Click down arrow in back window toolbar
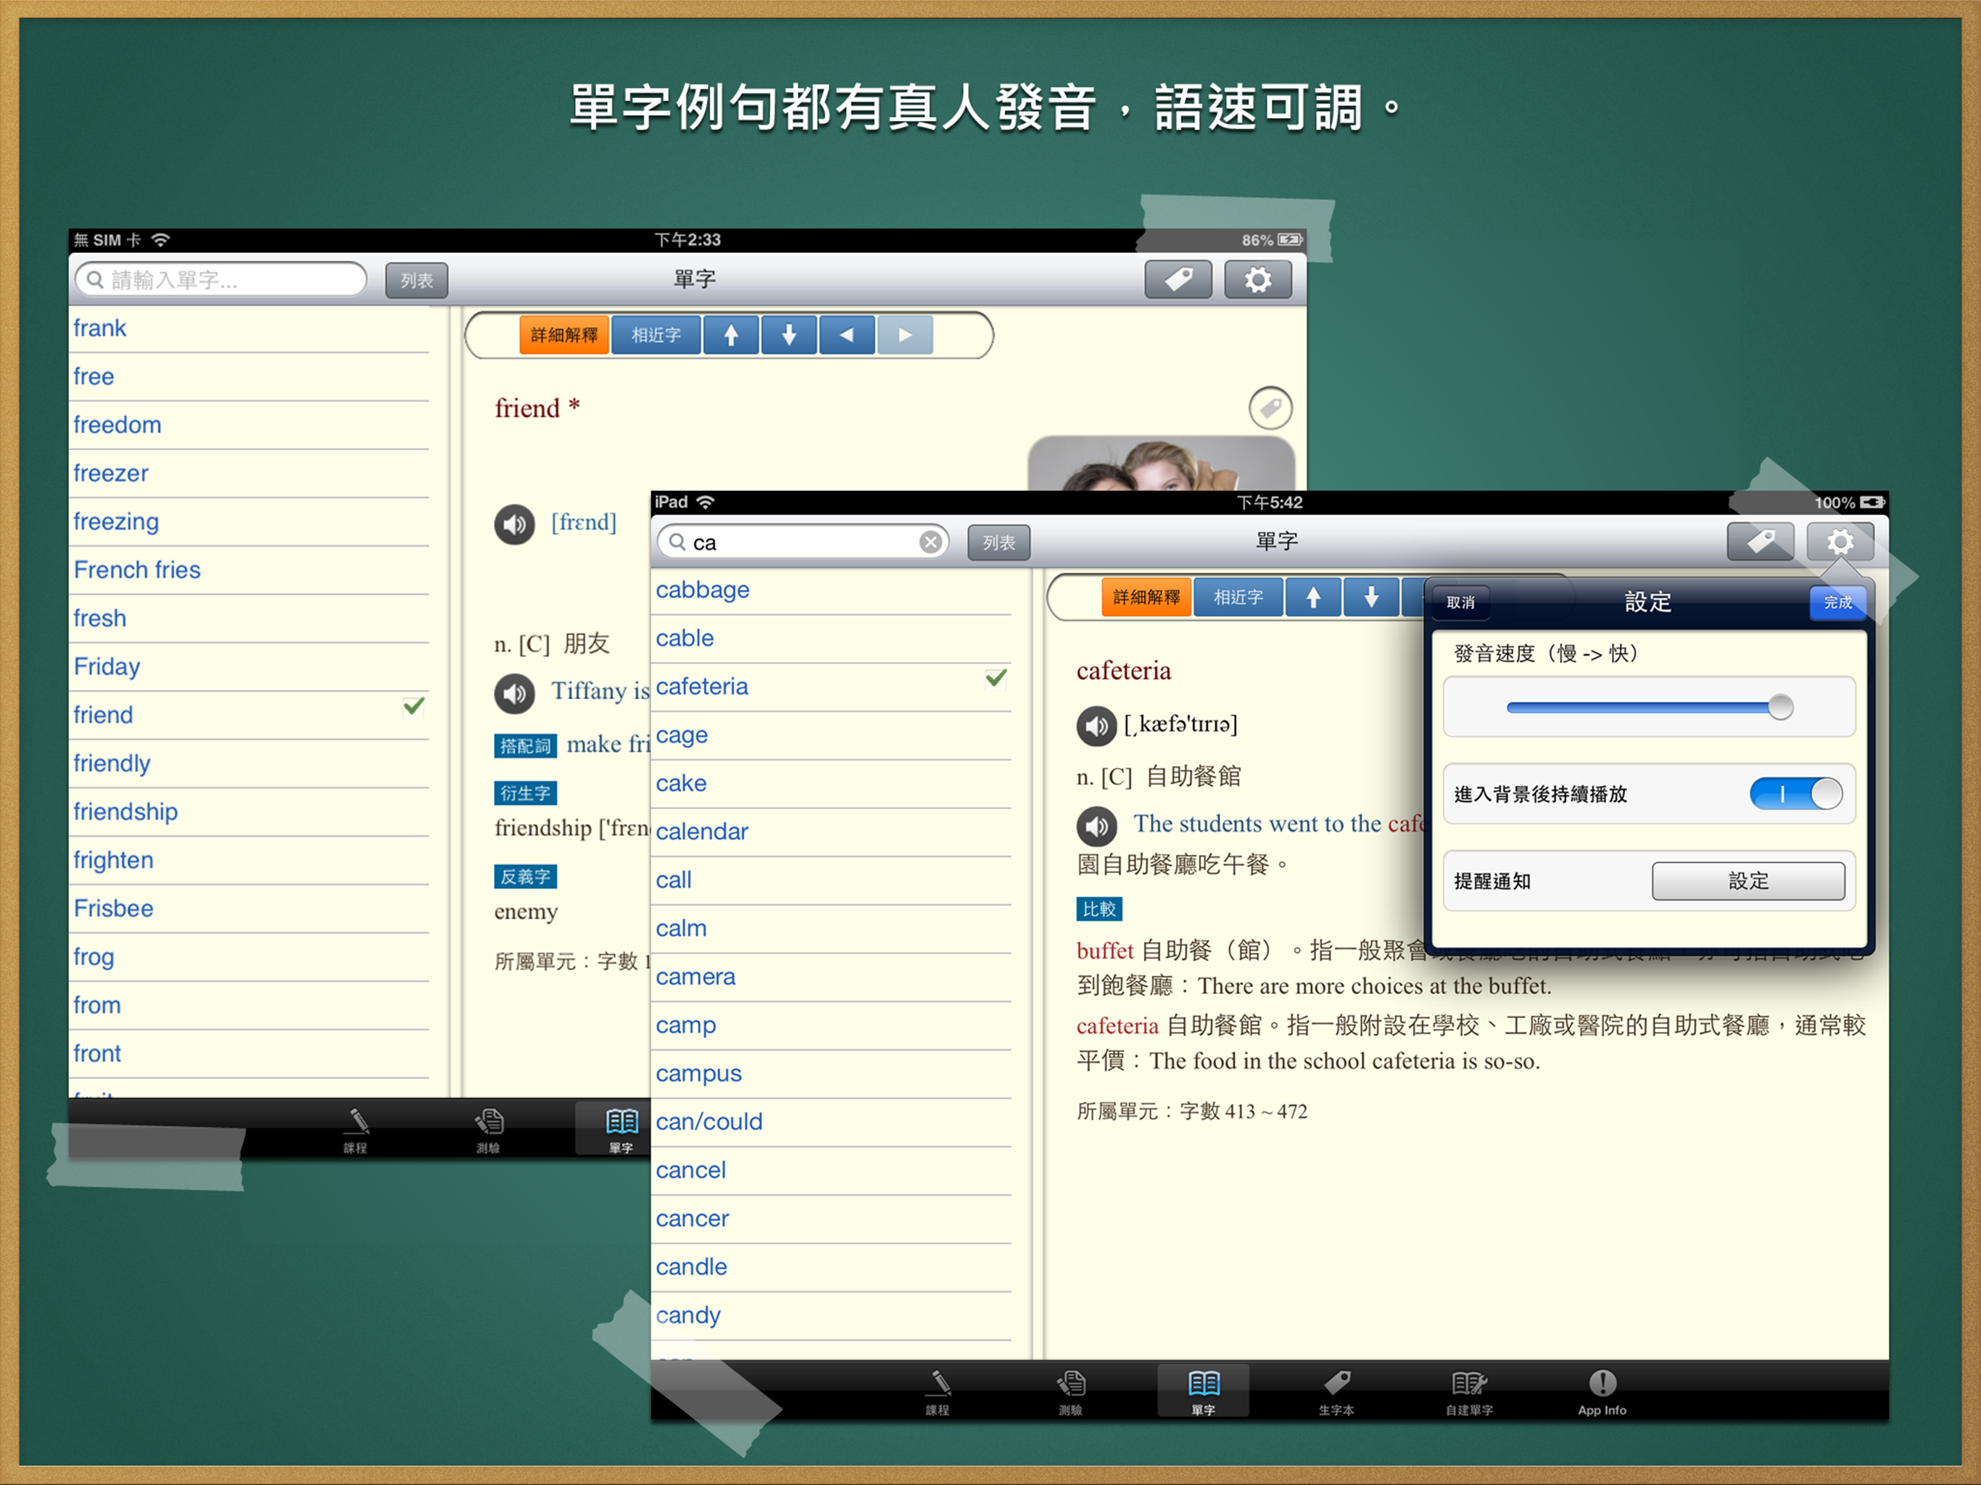This screenshot has width=1981, height=1485. [x=788, y=335]
